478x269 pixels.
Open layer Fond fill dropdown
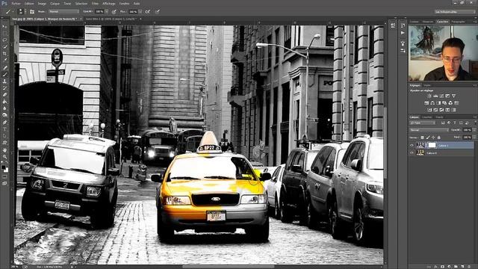tap(474, 137)
